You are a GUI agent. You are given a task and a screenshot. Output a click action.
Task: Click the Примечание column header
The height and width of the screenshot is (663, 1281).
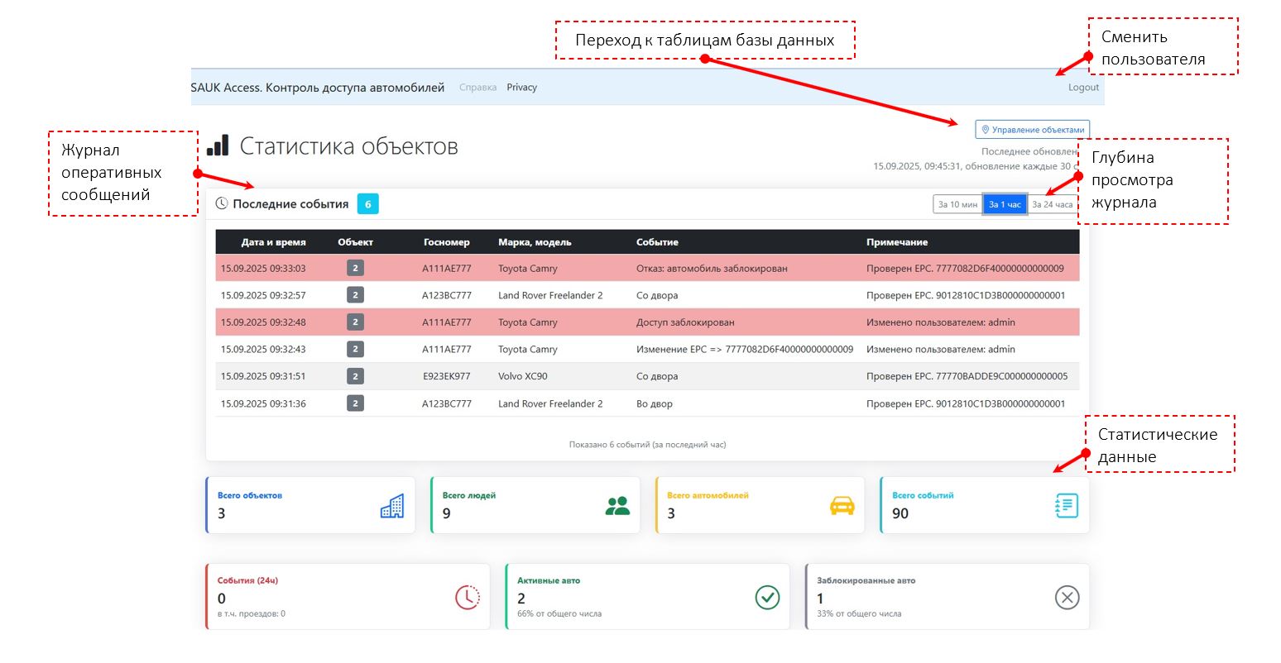tap(897, 242)
